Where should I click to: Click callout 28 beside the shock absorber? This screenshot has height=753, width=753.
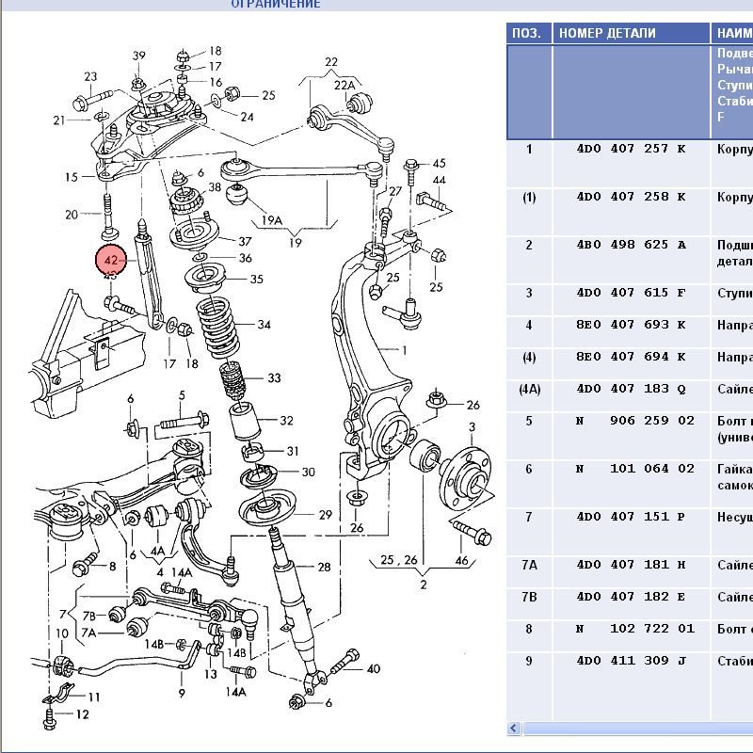pos(324,567)
